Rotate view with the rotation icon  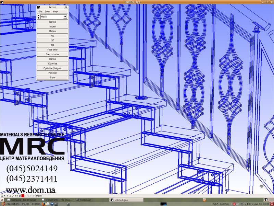(x=13, y=196)
